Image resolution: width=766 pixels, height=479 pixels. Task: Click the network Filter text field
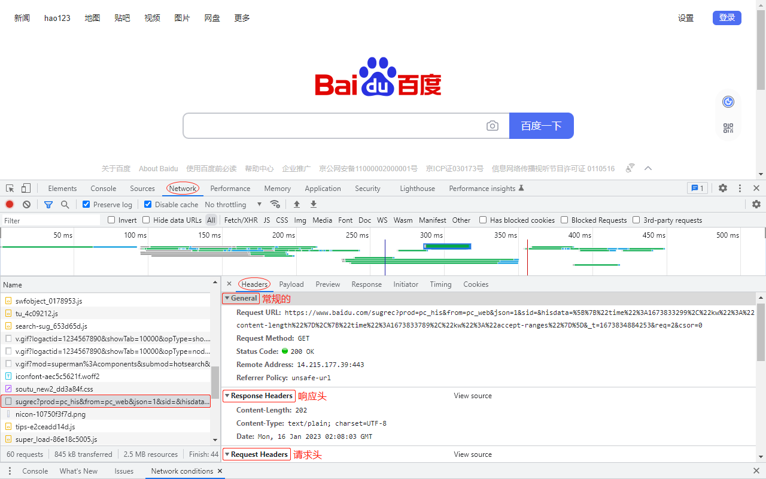[x=51, y=220]
